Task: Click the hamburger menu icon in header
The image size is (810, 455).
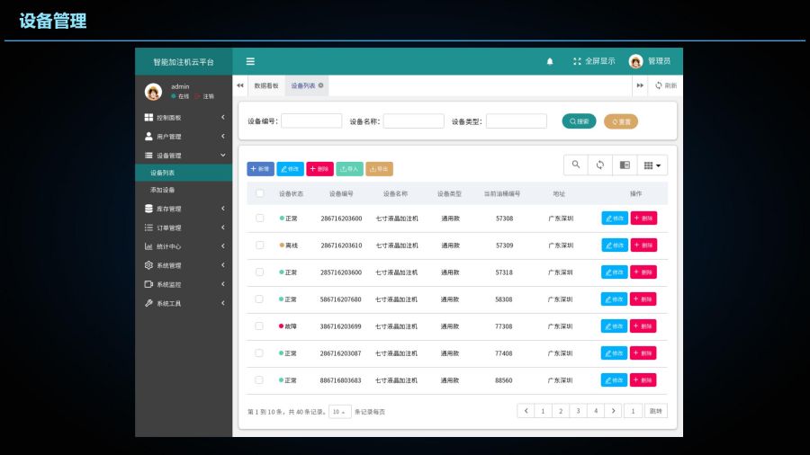Action: (x=250, y=61)
